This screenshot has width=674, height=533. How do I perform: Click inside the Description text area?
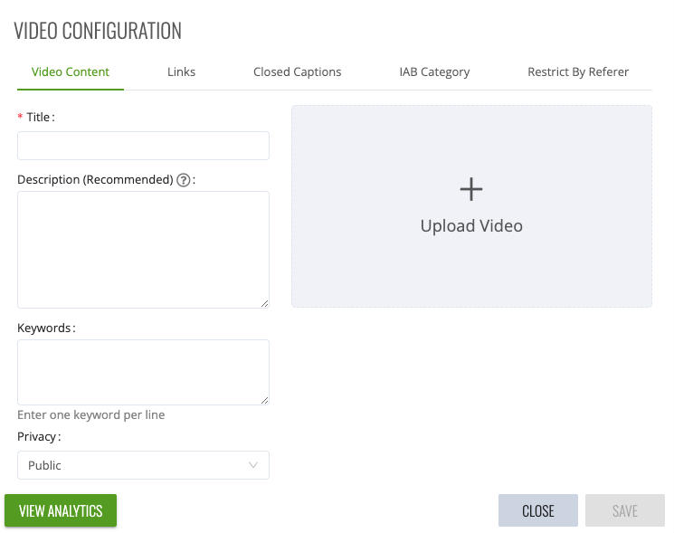(143, 250)
